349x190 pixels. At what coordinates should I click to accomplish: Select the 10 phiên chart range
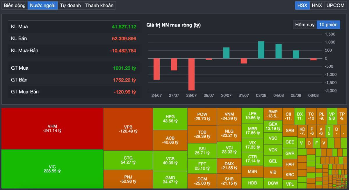click(x=328, y=25)
